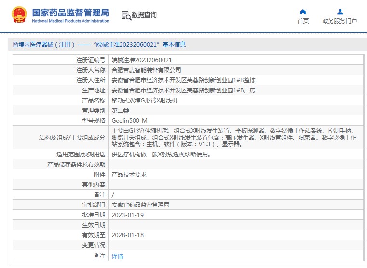Click the 注册人住所 row label
The width and height of the screenshot is (367, 268).
click(91, 80)
